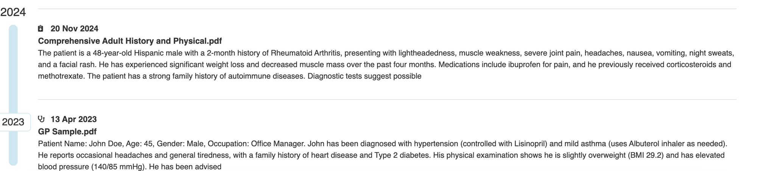This screenshot has height=171, width=757.
Task: Click "He has been advised" truncated text
Action: (x=185, y=167)
